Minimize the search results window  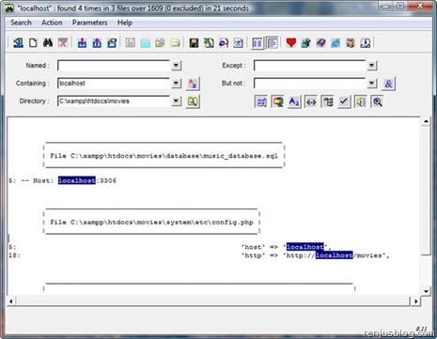[386, 6]
